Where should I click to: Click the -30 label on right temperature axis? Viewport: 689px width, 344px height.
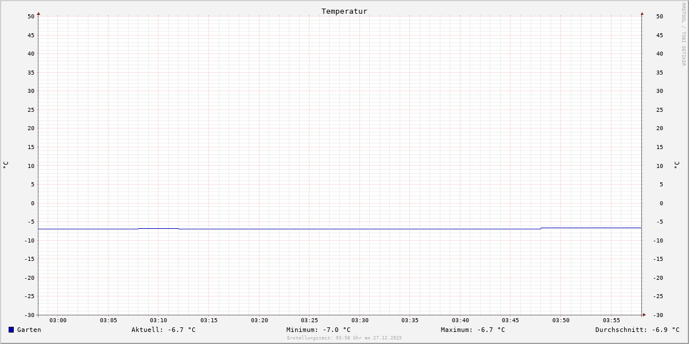(660, 315)
